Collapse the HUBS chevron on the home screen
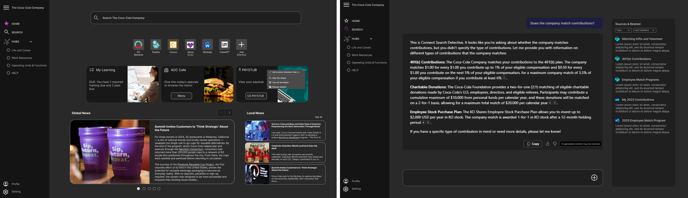This screenshot has height=198, width=688. tap(31, 41)
